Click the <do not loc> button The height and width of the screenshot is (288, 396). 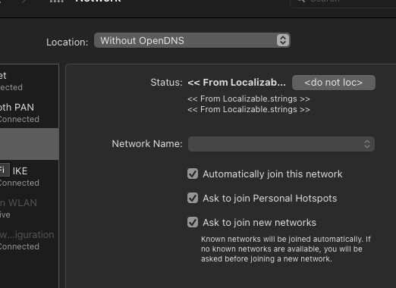[x=334, y=83]
